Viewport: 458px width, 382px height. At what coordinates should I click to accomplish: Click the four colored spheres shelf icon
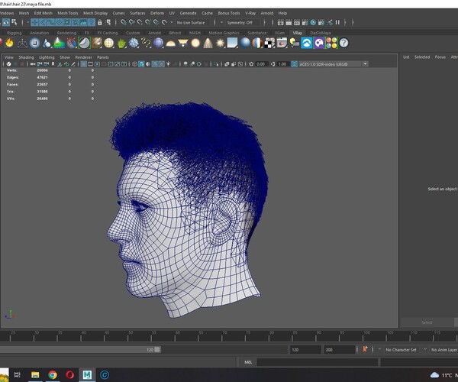click(331, 43)
